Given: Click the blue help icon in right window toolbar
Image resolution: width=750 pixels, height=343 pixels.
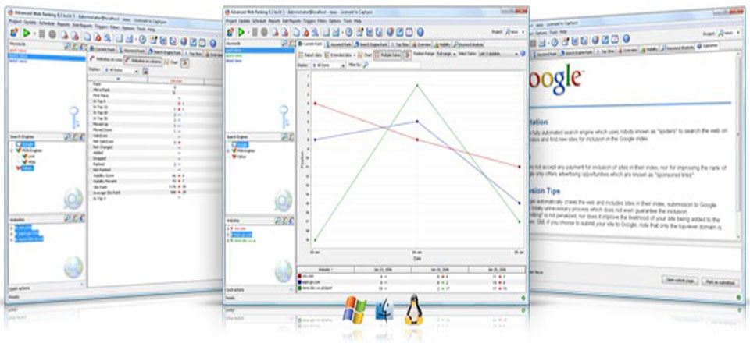Looking at the screenshot, I should 626,38.
